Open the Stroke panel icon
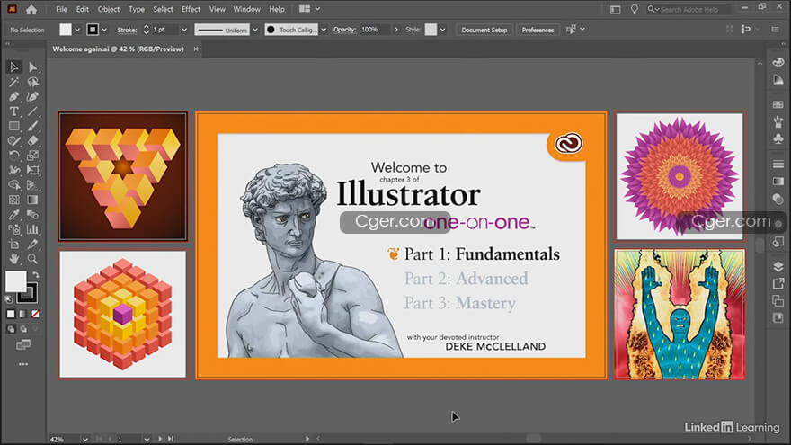 778,164
